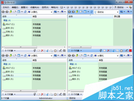134x101 pixels.
Task: Click the rightmost drive icon on main toolbar
Action: click(x=131, y=7)
